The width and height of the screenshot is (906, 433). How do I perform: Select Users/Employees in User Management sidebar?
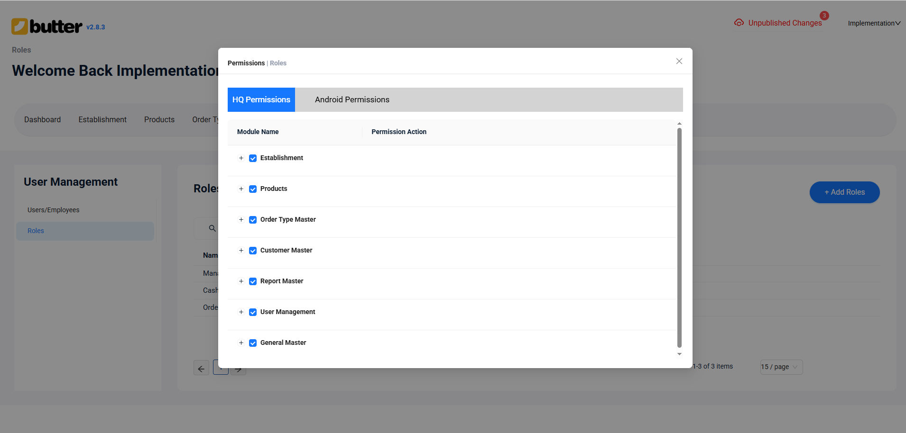[54, 210]
